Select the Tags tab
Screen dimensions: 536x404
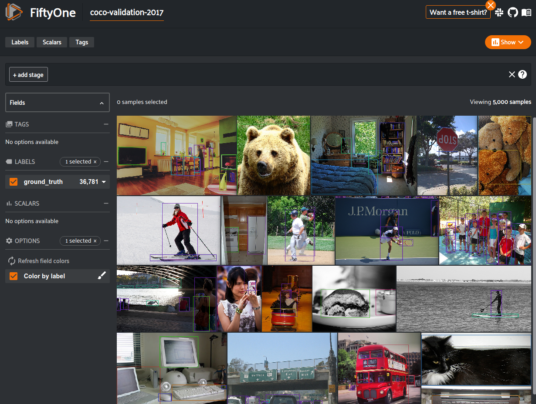coord(81,42)
